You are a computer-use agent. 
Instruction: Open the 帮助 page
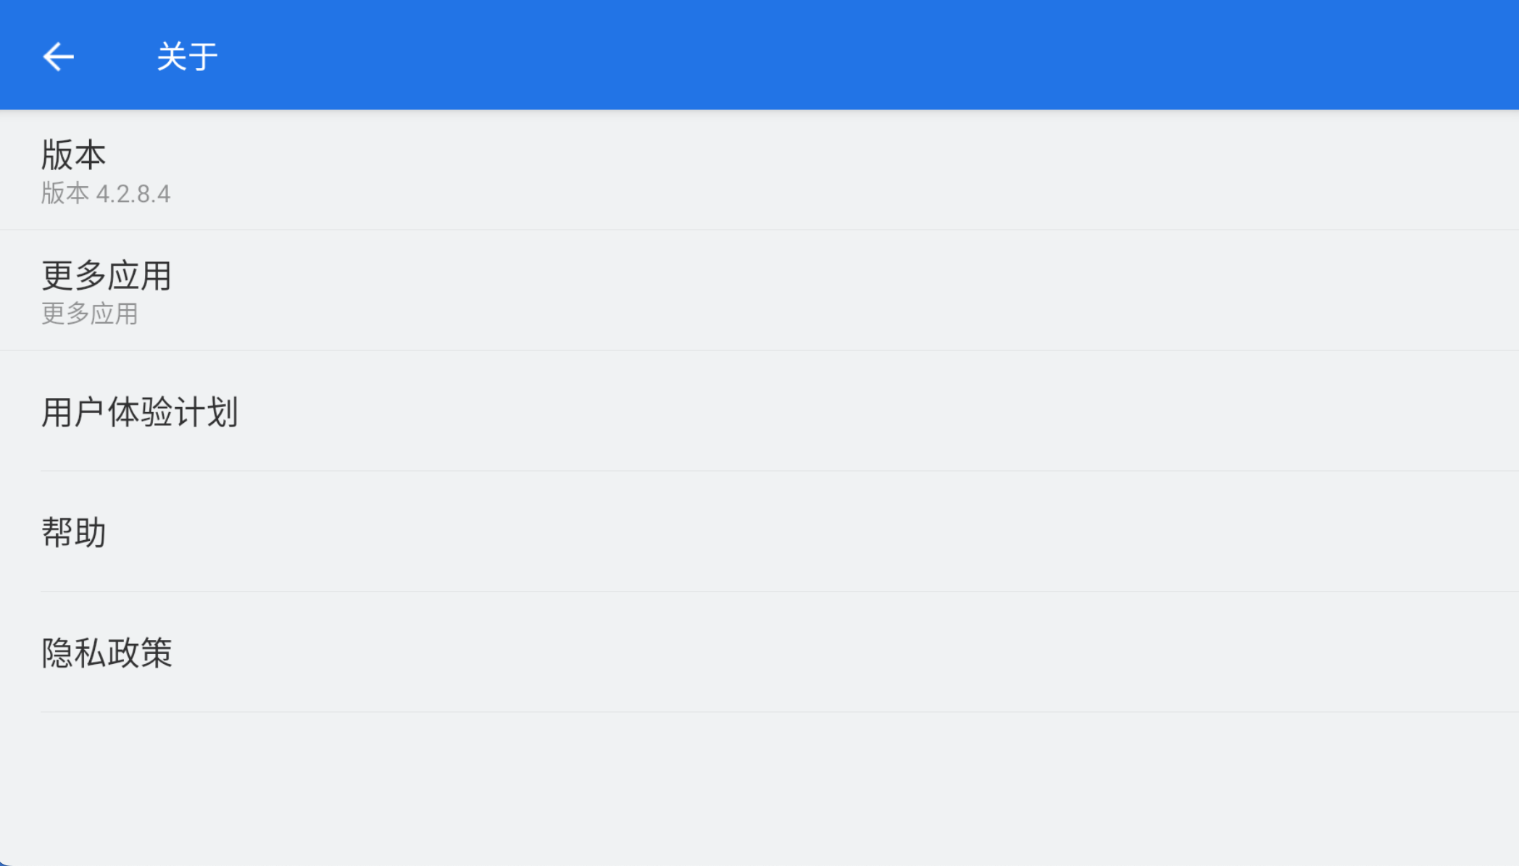[759, 531]
